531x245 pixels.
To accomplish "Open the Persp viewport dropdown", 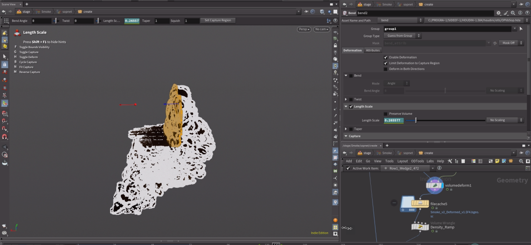I will (304, 29).
